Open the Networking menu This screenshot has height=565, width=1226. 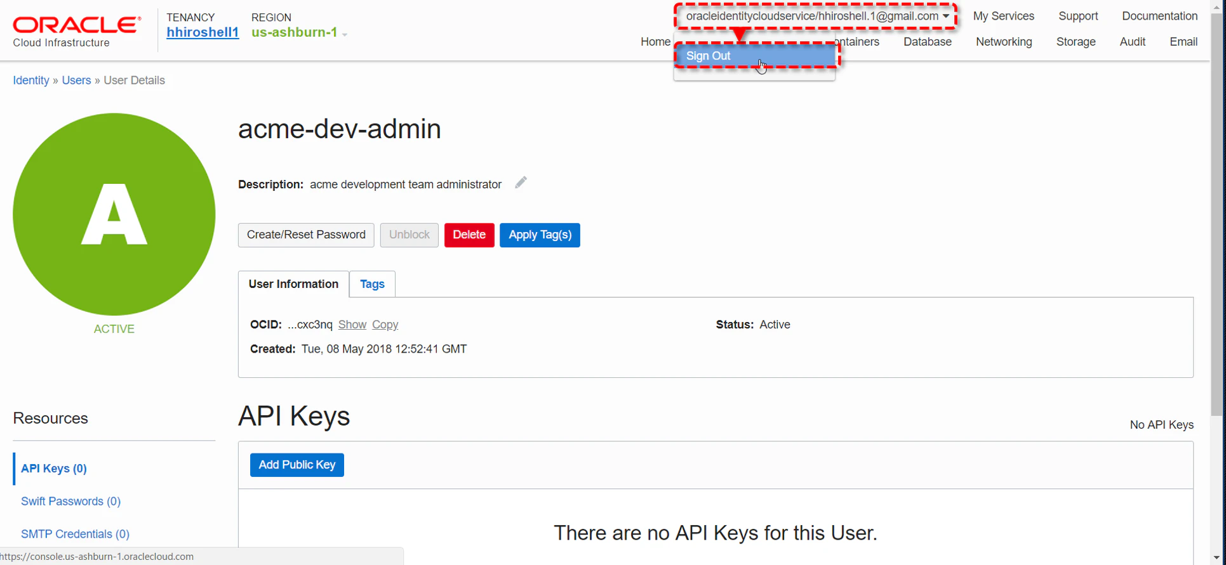click(x=1004, y=42)
